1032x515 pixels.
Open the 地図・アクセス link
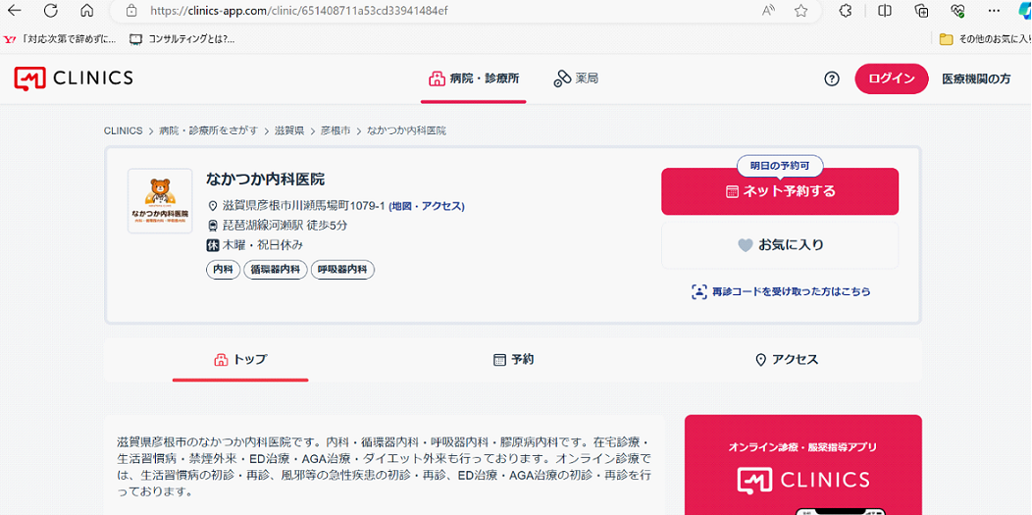point(427,206)
